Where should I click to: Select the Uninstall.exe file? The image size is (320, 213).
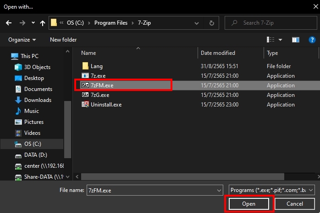tap(106, 105)
